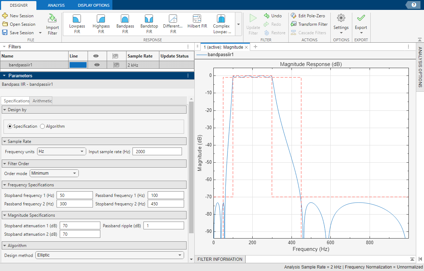This screenshot has height=271, width=424.
Task: Toggle visibility of bandpassiir1 filter
Action: (97, 65)
